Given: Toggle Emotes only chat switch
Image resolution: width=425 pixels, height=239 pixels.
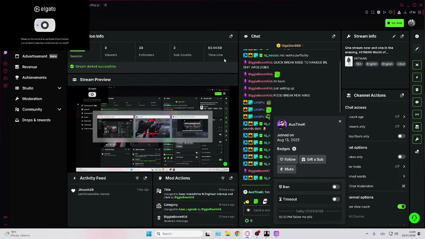Looking at the screenshot, I should [401, 157].
